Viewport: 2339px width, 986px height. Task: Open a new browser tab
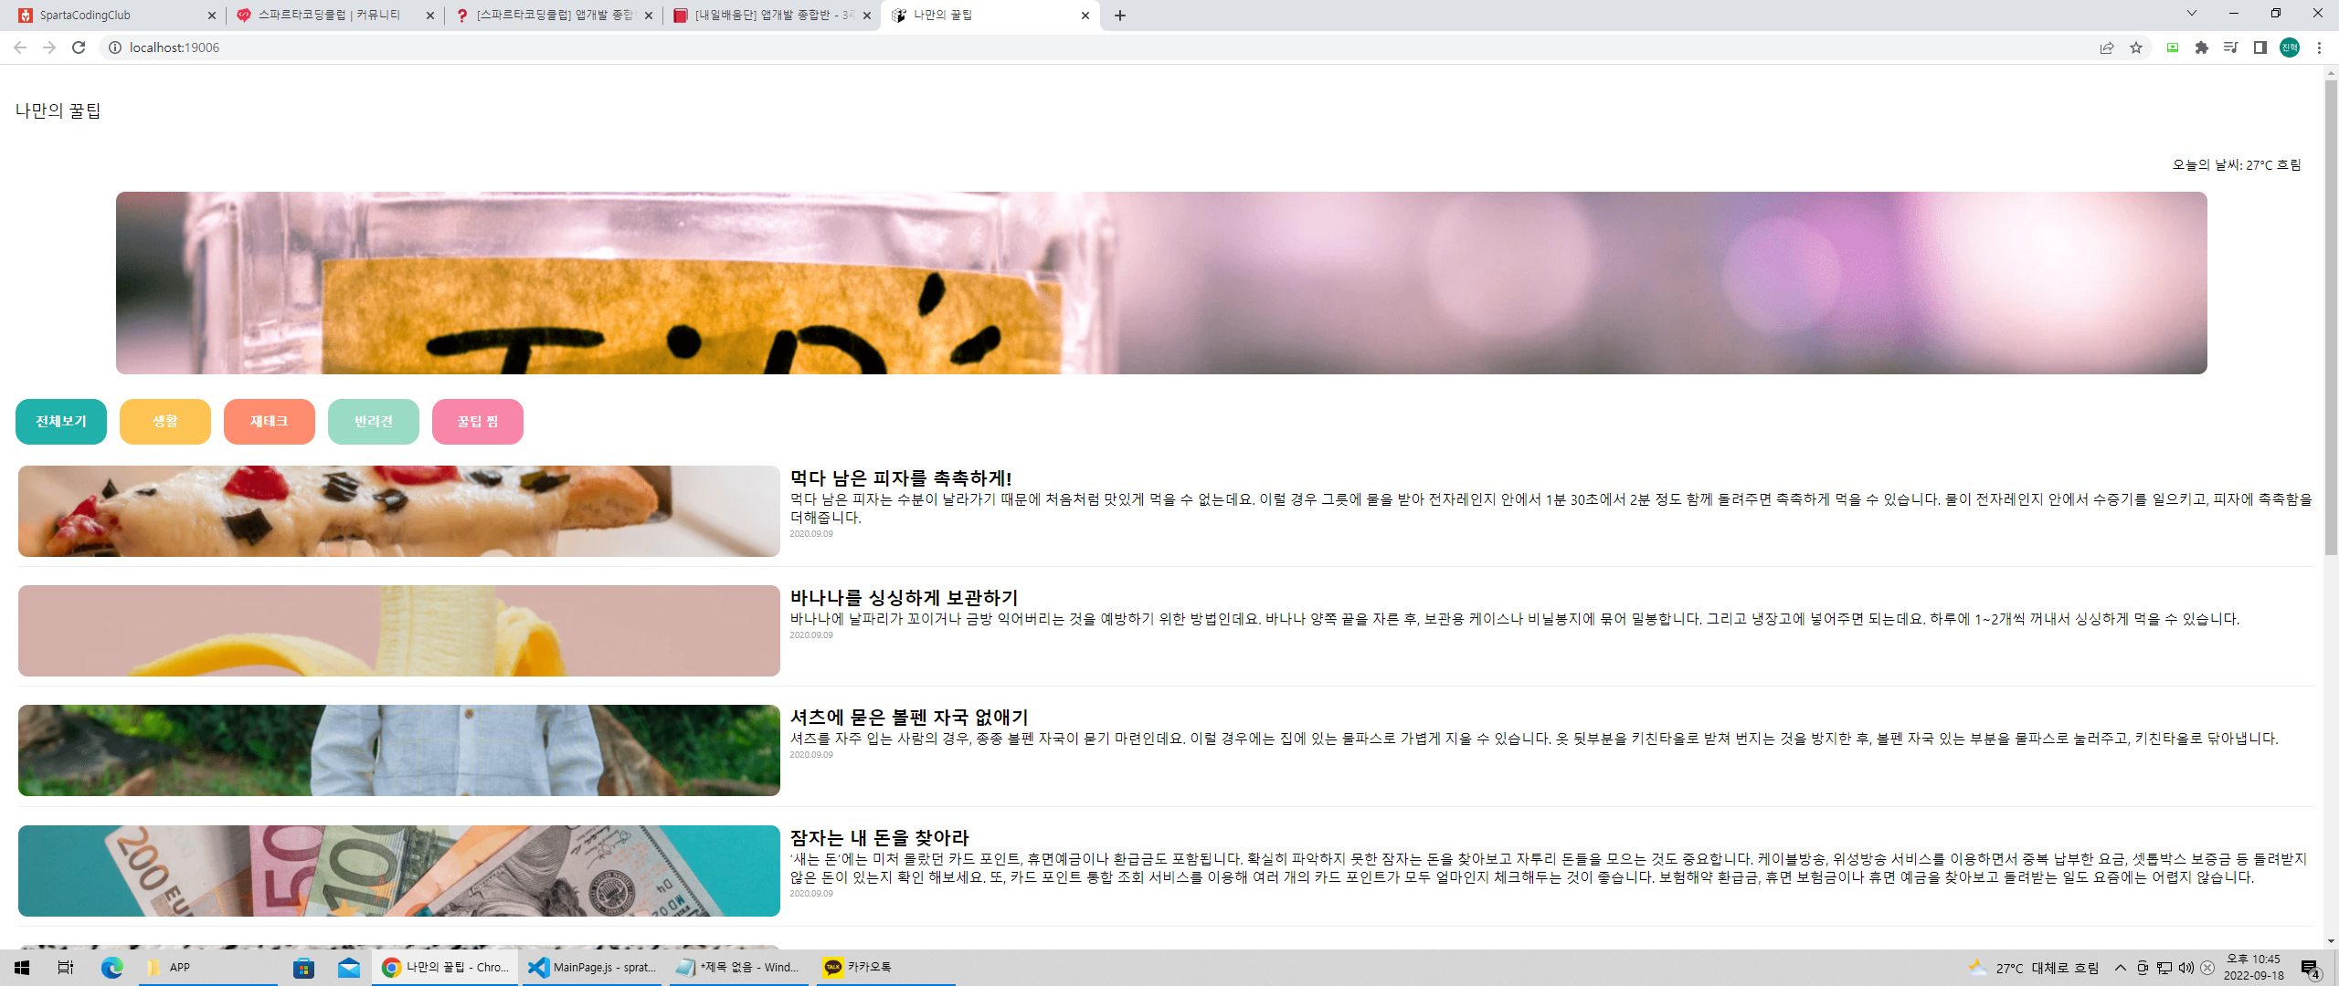click(x=1120, y=16)
